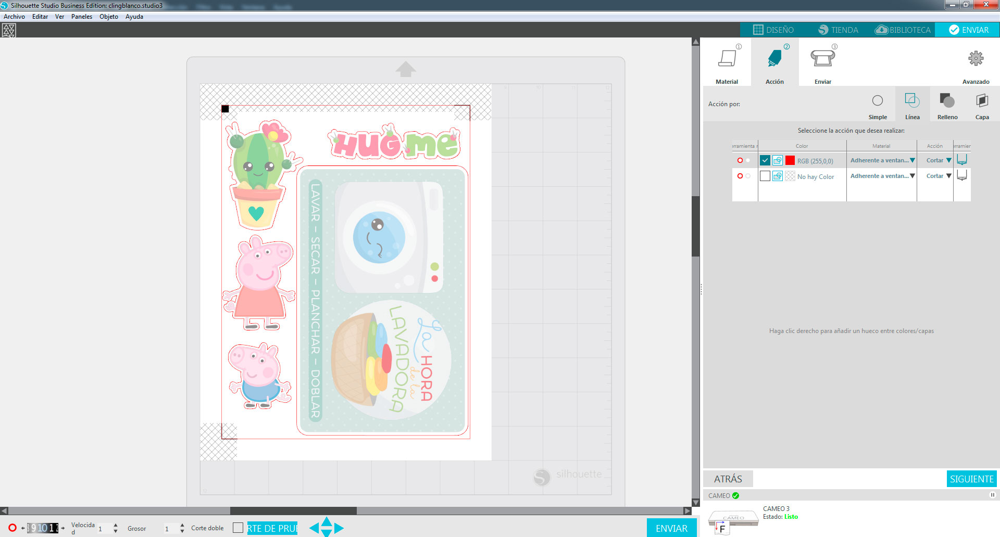Switch to the BIBLIOTECA tab
The height and width of the screenshot is (537, 1000).
[903, 30]
